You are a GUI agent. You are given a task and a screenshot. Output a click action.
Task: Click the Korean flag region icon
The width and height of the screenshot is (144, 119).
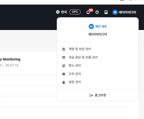(58, 12)
